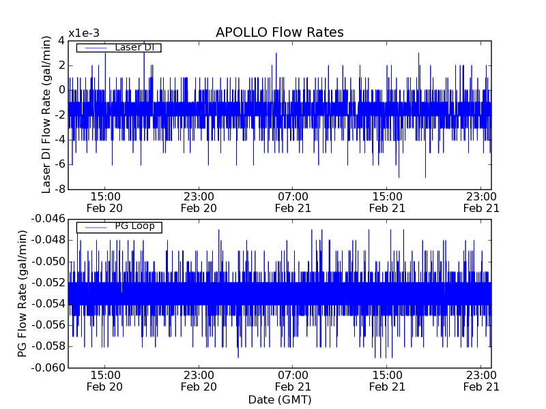Screen dimensions: 546x409
Task: Select the Laser DI legend label
Action: click(135, 48)
